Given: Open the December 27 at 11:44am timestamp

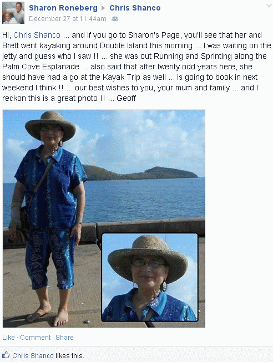Looking at the screenshot, I should click(x=68, y=19).
